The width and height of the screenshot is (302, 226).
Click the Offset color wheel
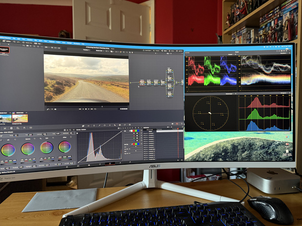pos(65,146)
